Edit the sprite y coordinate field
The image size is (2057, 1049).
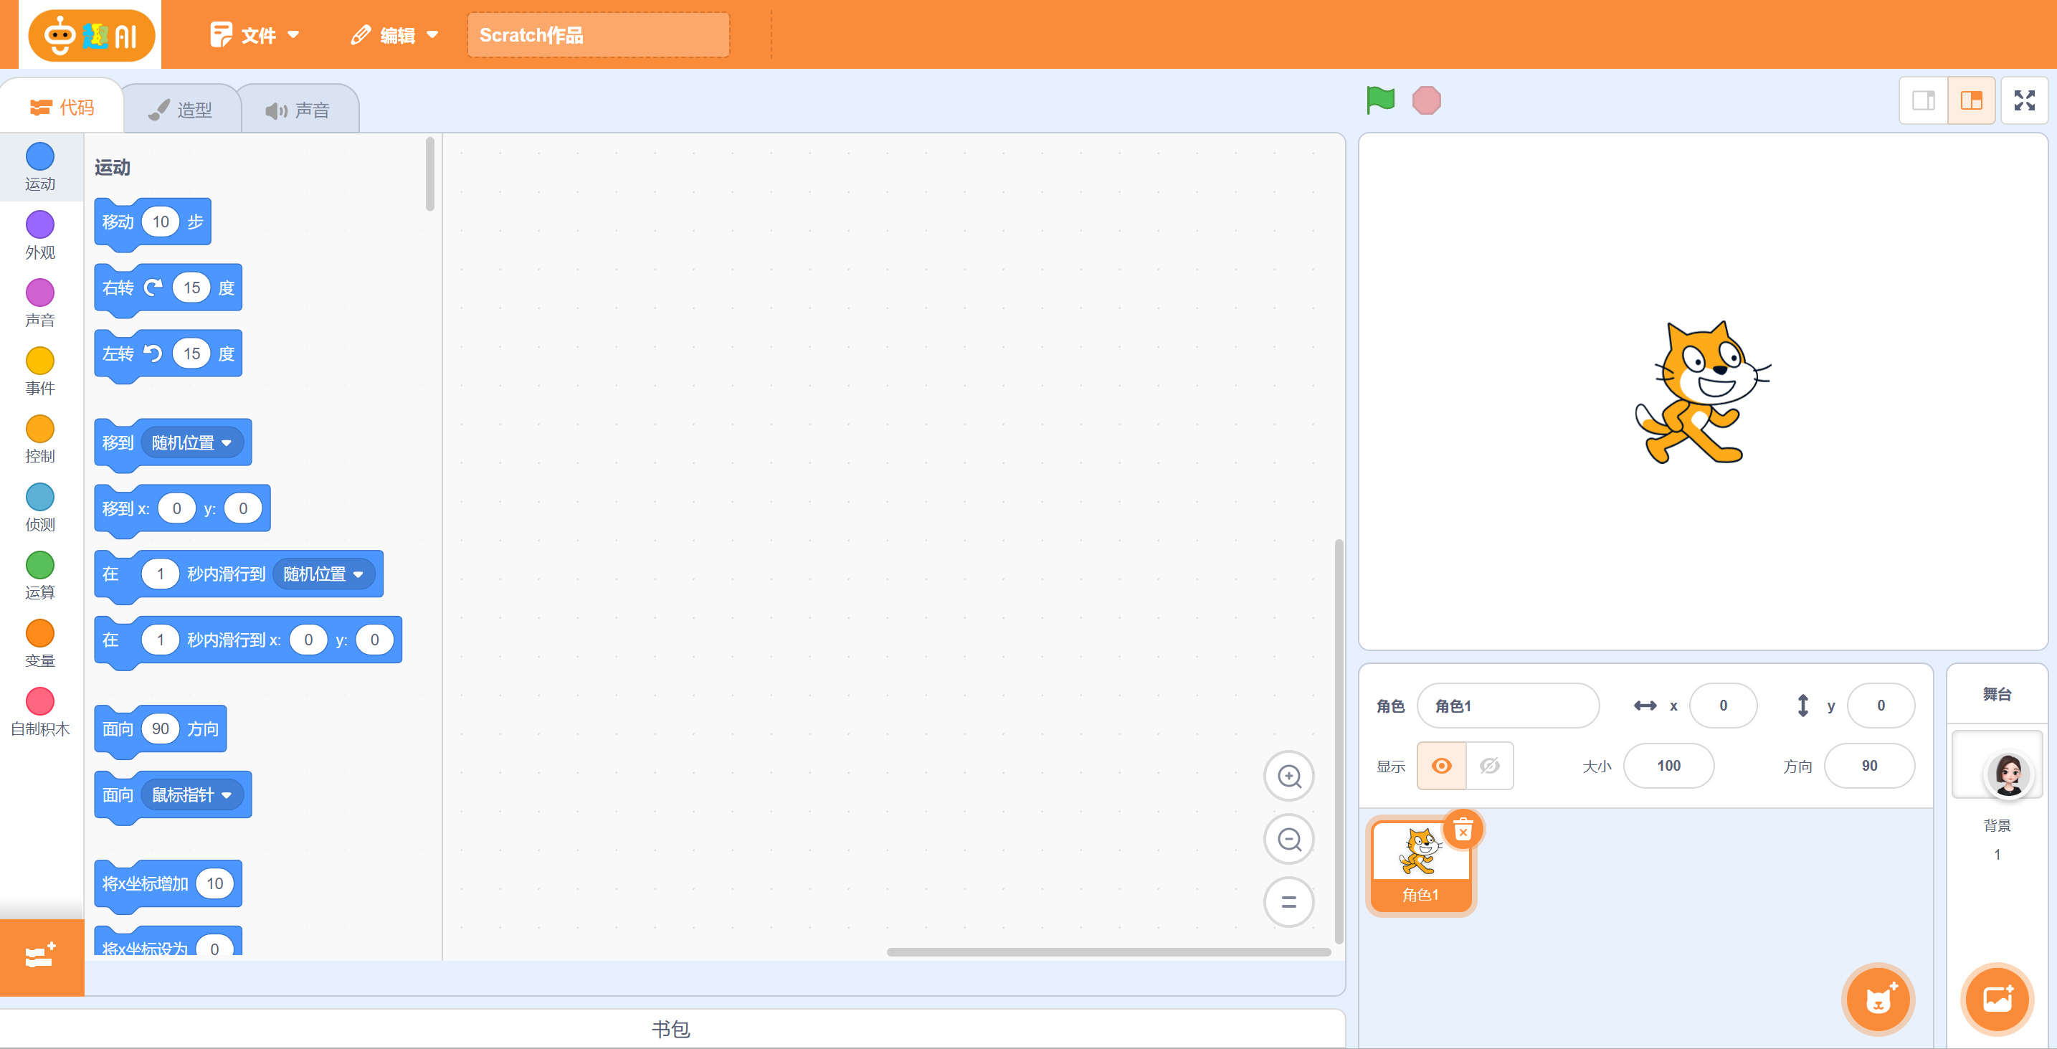click(1881, 706)
